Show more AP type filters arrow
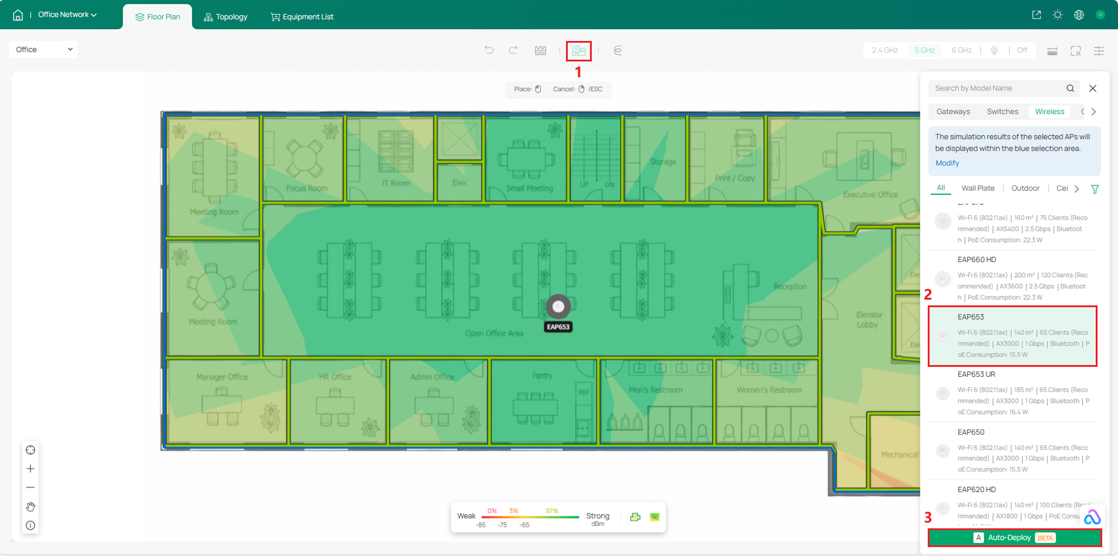The height and width of the screenshot is (557, 1118). (x=1076, y=189)
